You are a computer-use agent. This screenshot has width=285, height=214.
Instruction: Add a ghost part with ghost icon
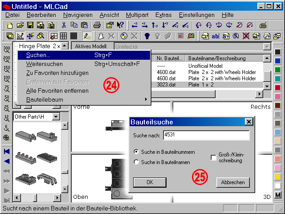[x=101, y=36]
